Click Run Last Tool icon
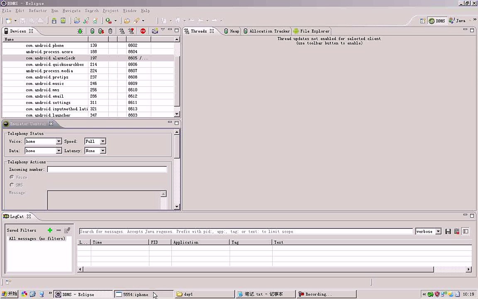 tap(108, 21)
